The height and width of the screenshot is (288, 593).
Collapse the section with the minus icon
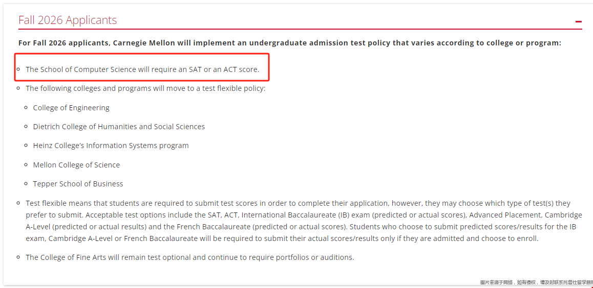(x=579, y=21)
